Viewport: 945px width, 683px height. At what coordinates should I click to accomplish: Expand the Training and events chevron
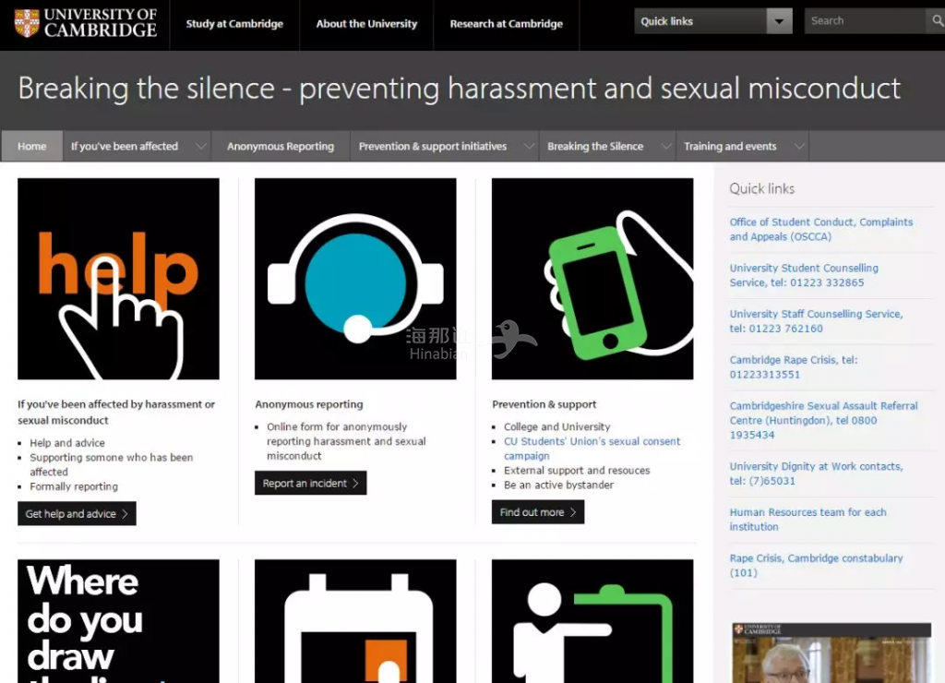point(799,147)
